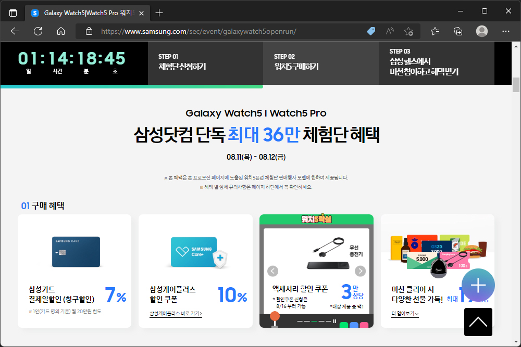Open the floating plus button
The height and width of the screenshot is (347, 521).
click(x=478, y=285)
